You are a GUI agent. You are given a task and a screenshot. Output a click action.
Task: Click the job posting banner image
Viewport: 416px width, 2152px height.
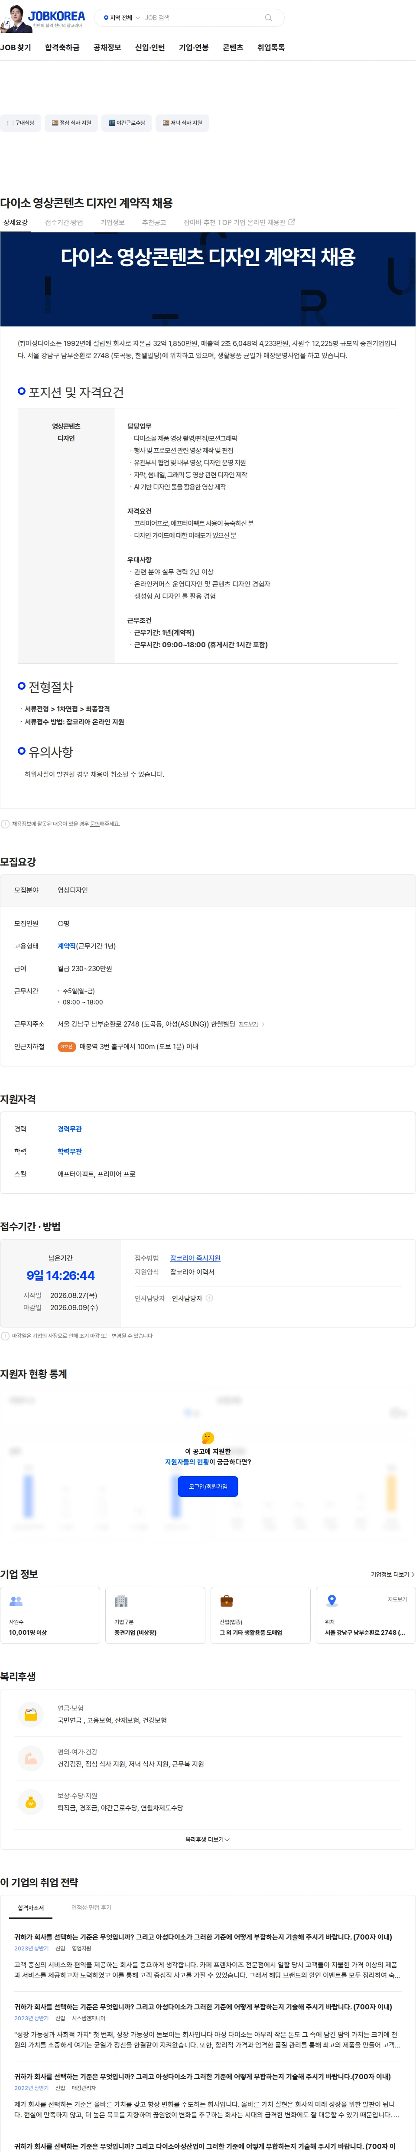coord(208,279)
